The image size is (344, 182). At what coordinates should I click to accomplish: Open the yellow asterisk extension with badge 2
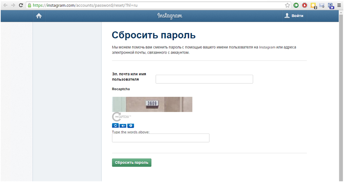point(313,6)
